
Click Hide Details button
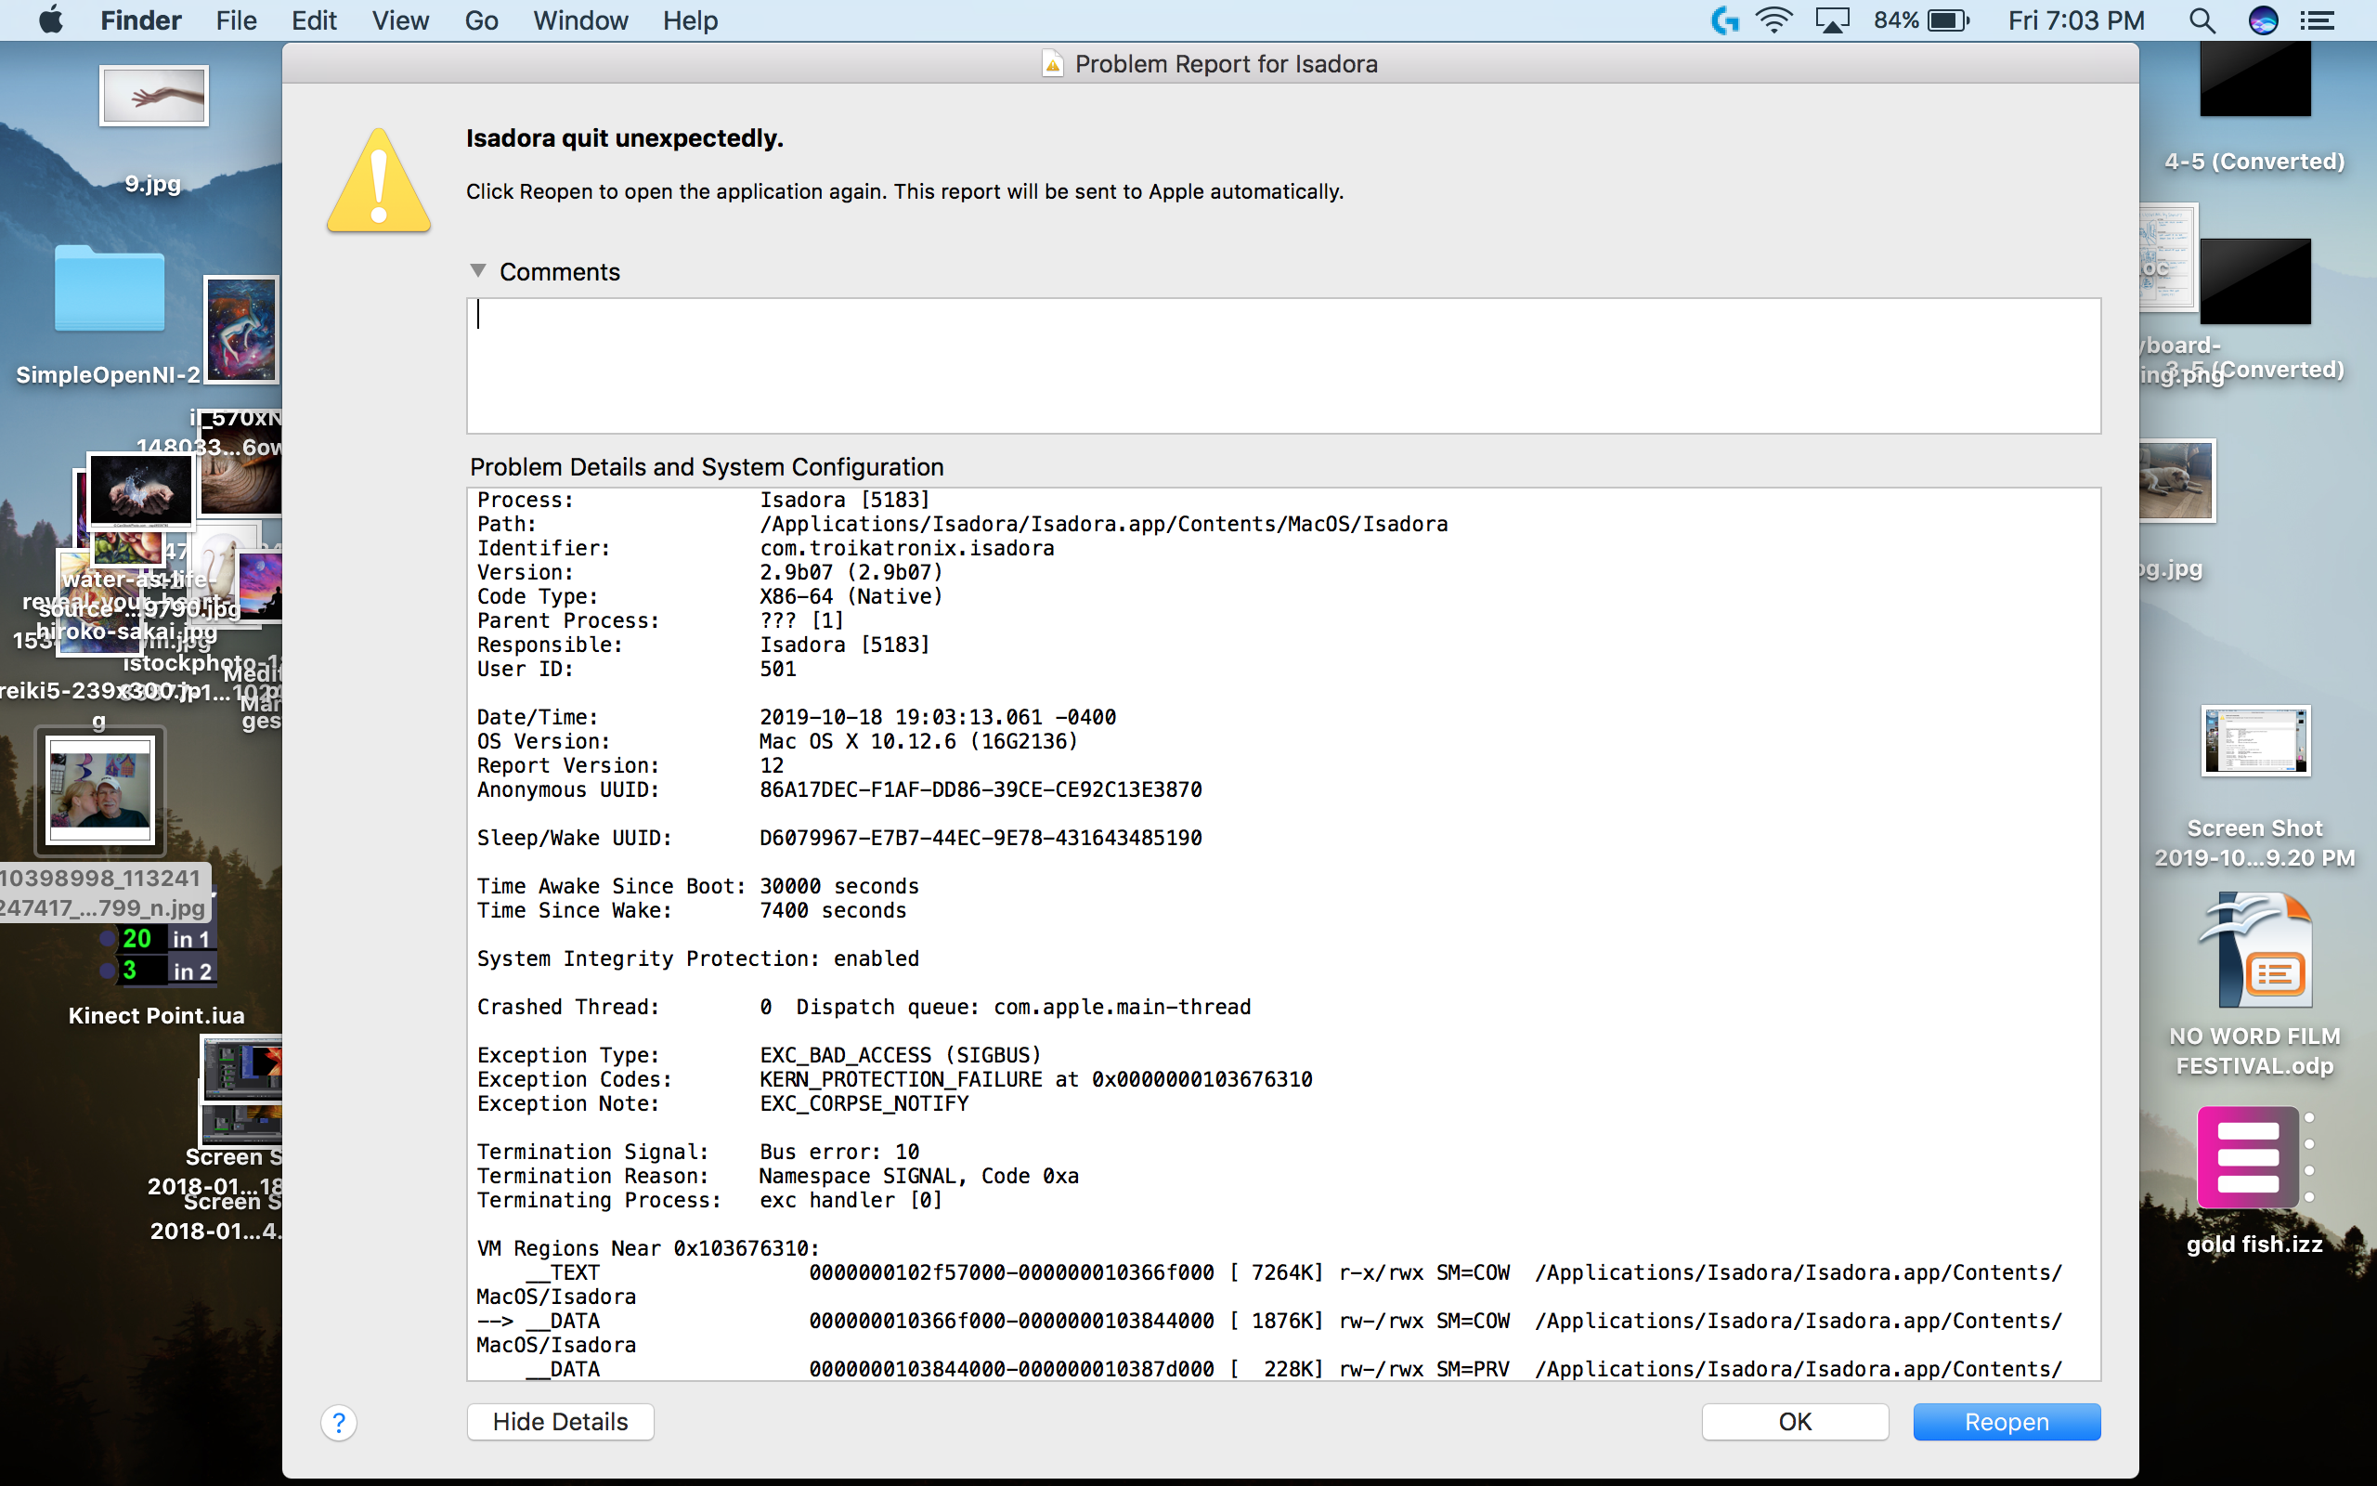(x=560, y=1421)
